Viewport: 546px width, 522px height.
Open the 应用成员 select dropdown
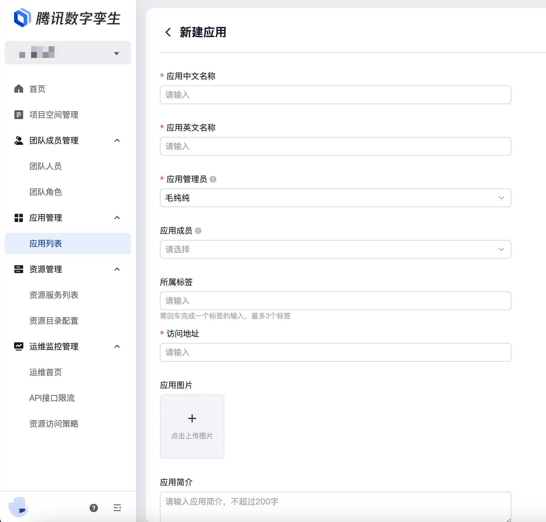(335, 249)
